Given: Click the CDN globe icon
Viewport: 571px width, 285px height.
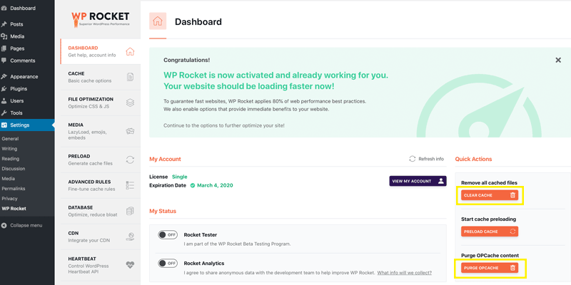Looking at the screenshot, I should 130,237.
